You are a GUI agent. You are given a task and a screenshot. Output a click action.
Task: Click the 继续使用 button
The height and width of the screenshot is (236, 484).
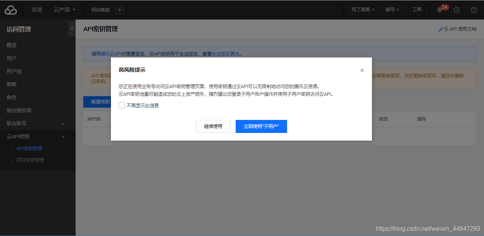click(213, 126)
